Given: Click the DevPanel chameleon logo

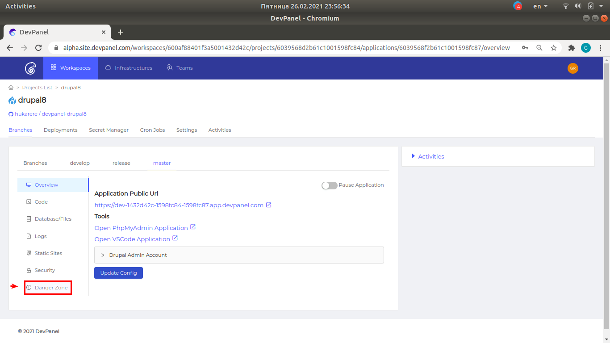Looking at the screenshot, I should (x=30, y=68).
